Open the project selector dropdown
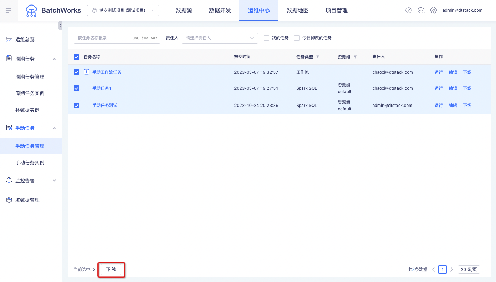 tap(123, 10)
